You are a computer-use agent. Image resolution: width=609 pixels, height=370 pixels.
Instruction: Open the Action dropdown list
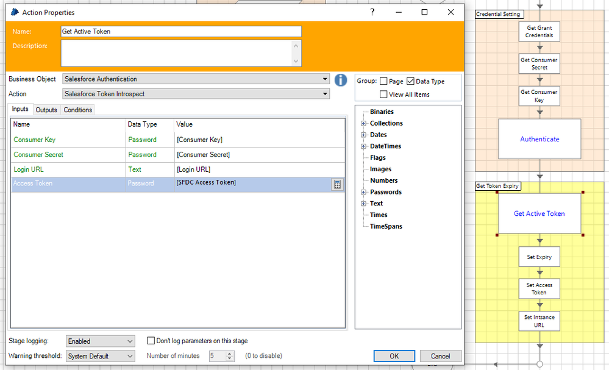196,94
